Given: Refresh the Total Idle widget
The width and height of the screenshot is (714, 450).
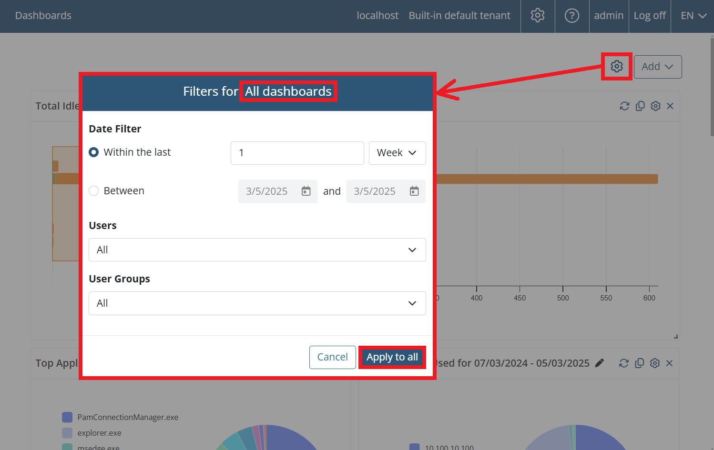Looking at the screenshot, I should (x=624, y=106).
